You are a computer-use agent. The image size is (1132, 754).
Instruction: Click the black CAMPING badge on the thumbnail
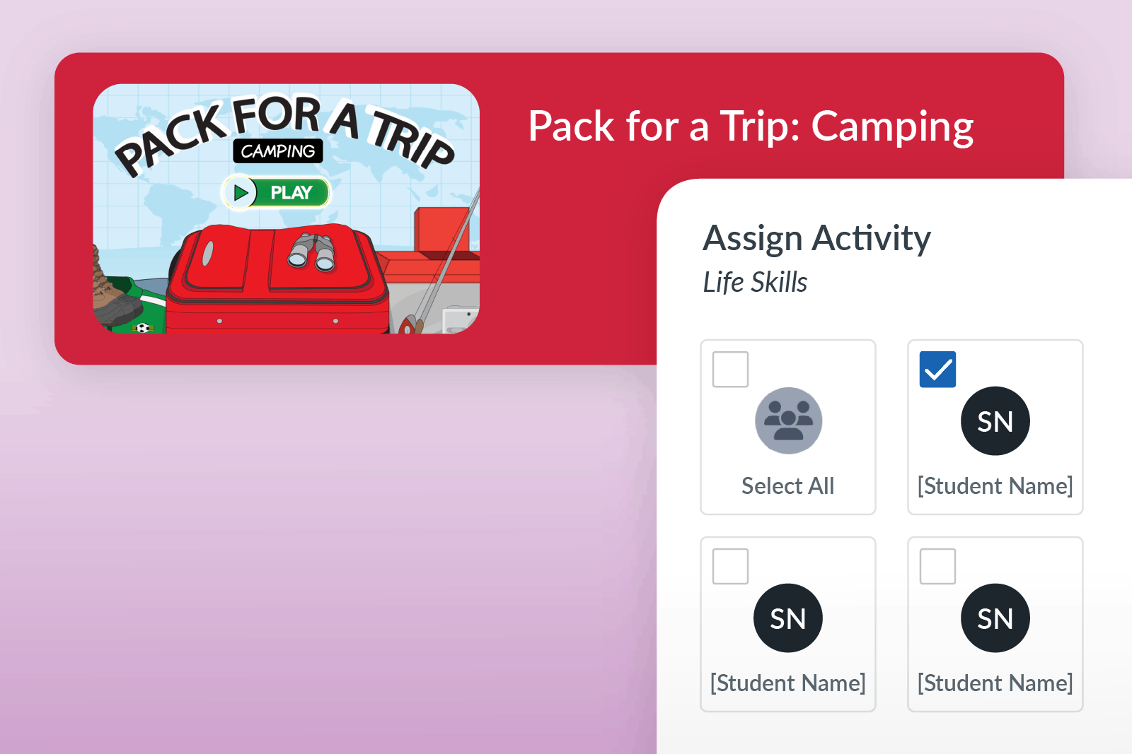278,151
